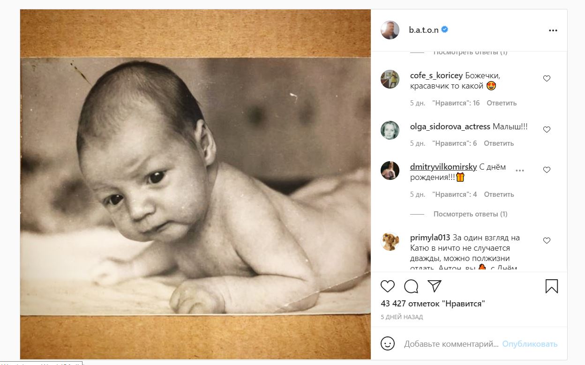Like the comment by primyla013
Image resolution: width=585 pixels, height=365 pixels.
[x=547, y=240]
